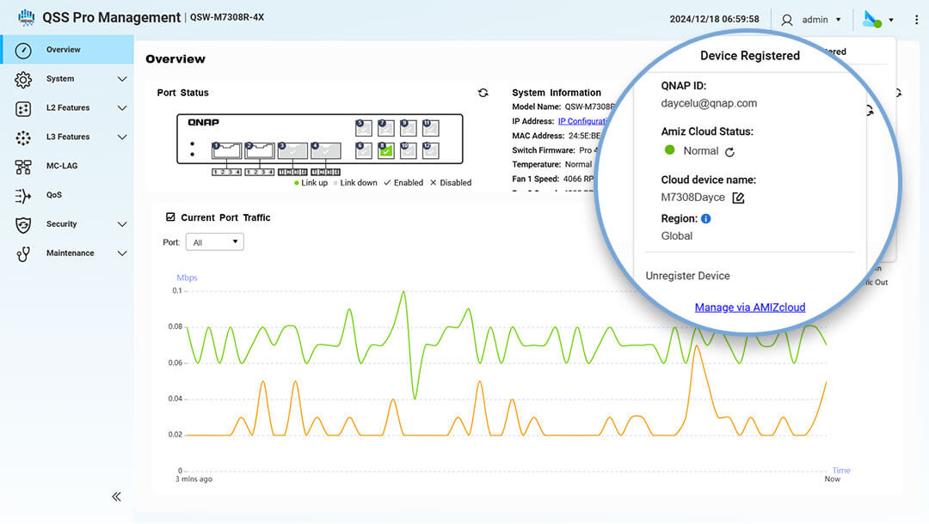The width and height of the screenshot is (929, 524).
Task: Click the Region info icon
Action: pyautogui.click(x=706, y=218)
